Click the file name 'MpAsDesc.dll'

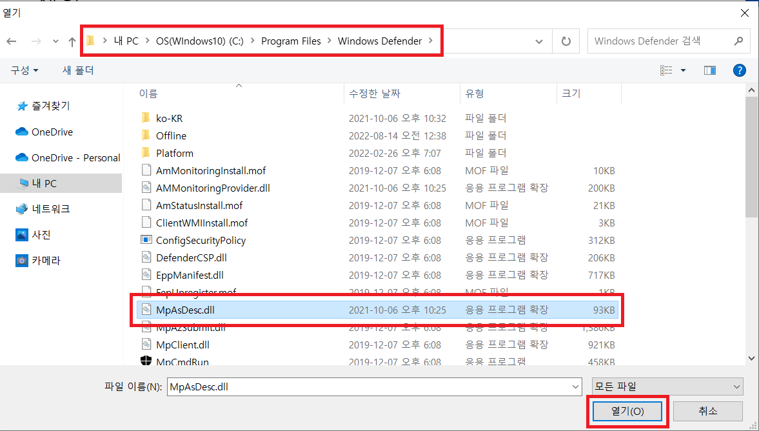(x=185, y=310)
